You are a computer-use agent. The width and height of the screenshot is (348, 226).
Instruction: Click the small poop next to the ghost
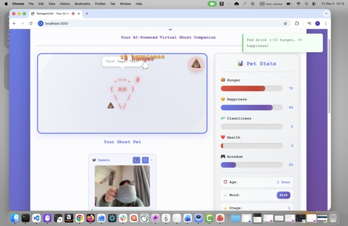pos(111,105)
